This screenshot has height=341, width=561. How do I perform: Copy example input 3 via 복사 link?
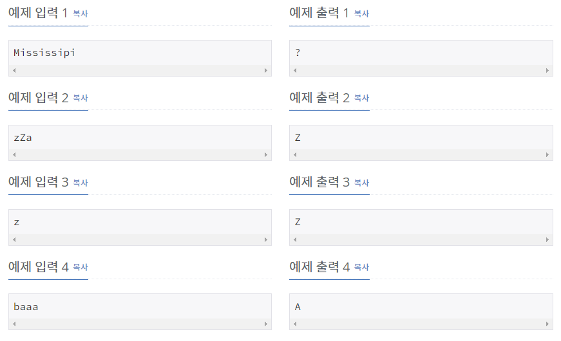(80, 183)
